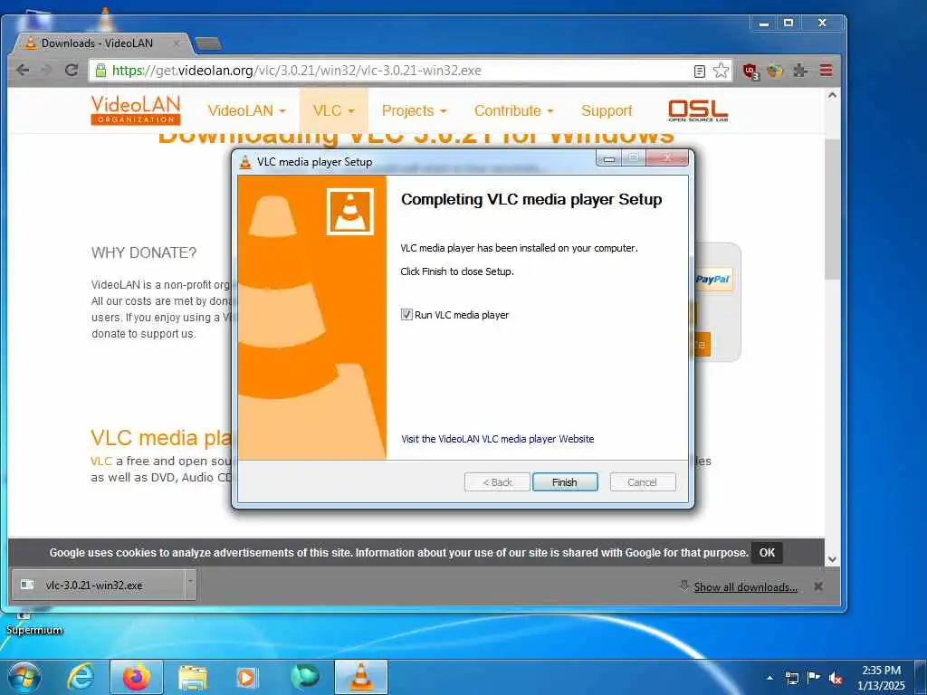This screenshot has width=927, height=695.
Task: Open browser hamburger menu
Action: point(826,71)
